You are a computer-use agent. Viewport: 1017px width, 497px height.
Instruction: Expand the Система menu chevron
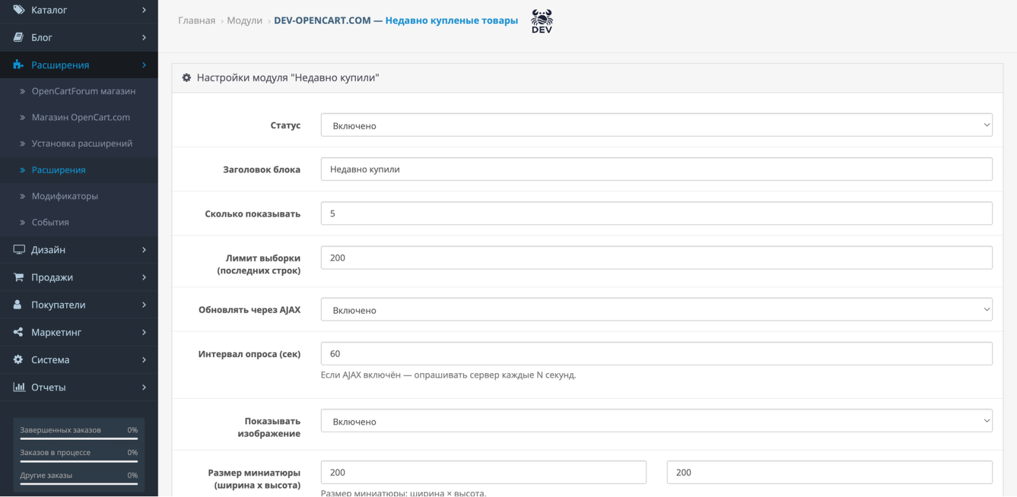coord(144,360)
